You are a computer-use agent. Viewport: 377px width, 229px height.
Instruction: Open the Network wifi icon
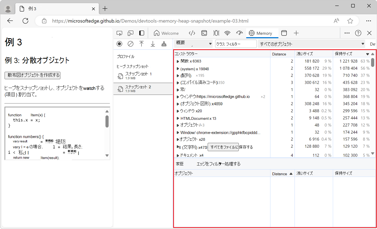(x=228, y=33)
